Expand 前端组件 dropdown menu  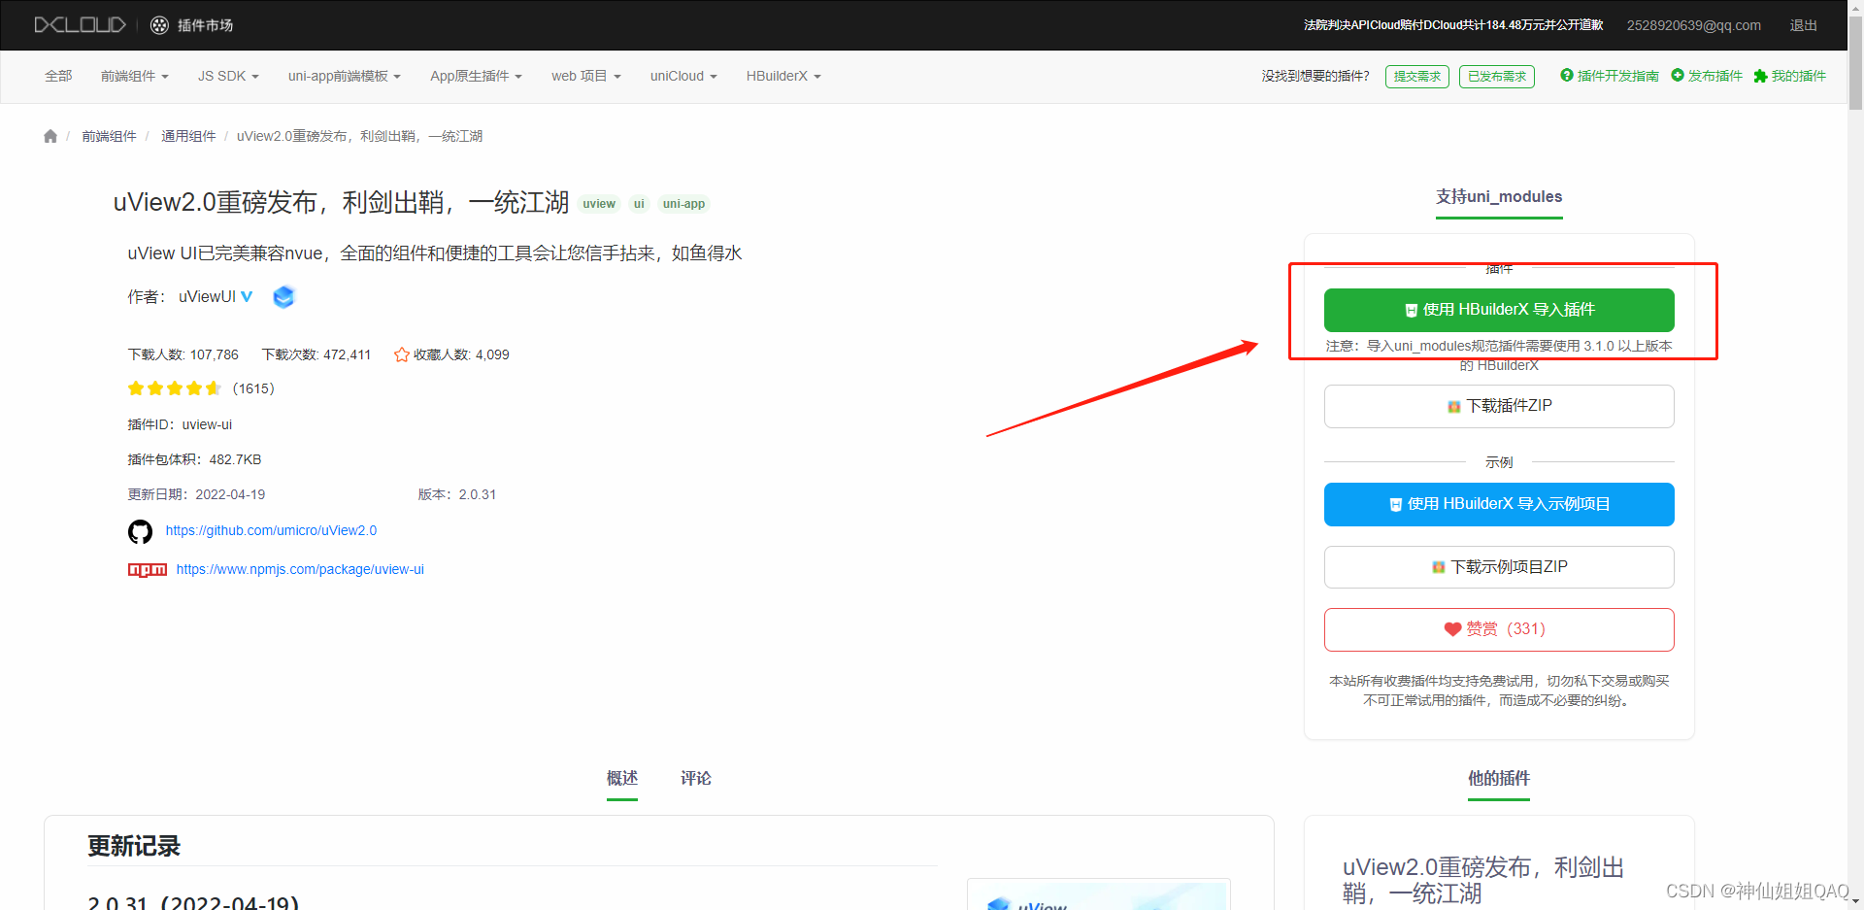134,76
